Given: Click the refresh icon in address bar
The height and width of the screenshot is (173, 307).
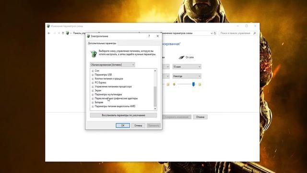Looking at the screenshot, I should click(215, 33).
